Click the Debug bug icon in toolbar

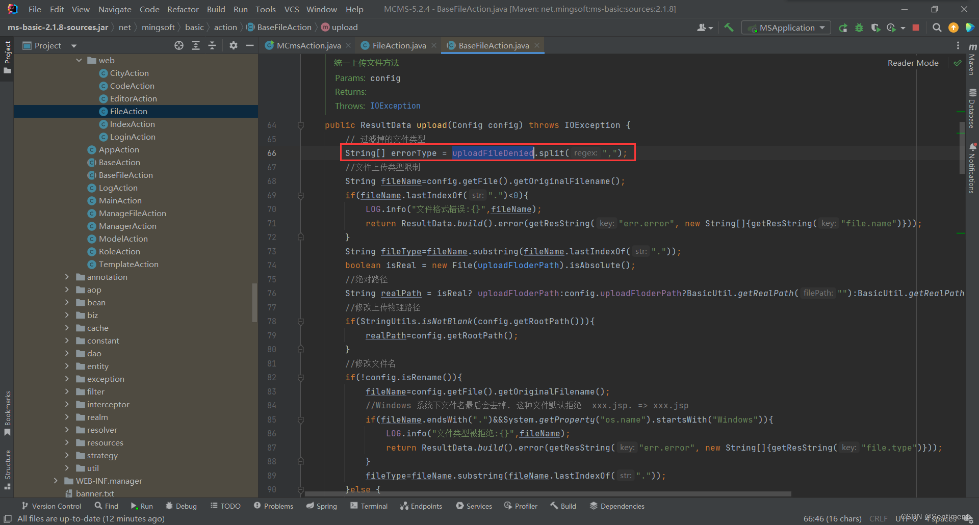tap(859, 28)
